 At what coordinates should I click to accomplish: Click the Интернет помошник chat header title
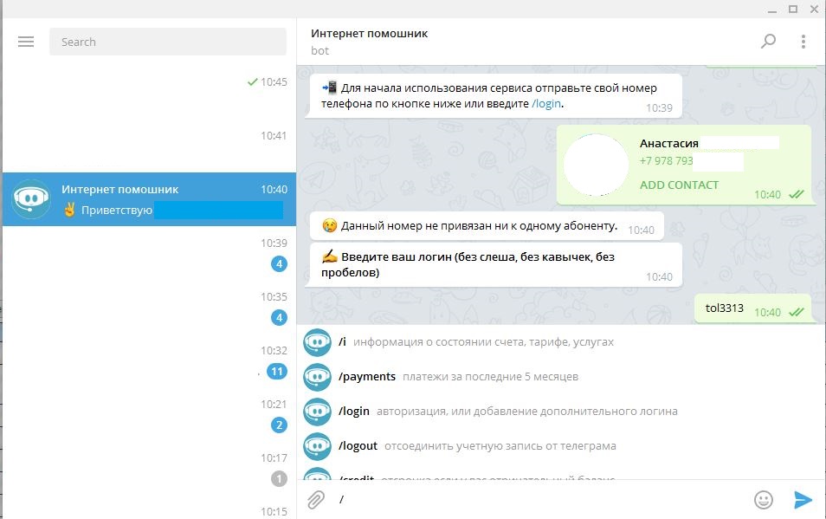coord(370,34)
